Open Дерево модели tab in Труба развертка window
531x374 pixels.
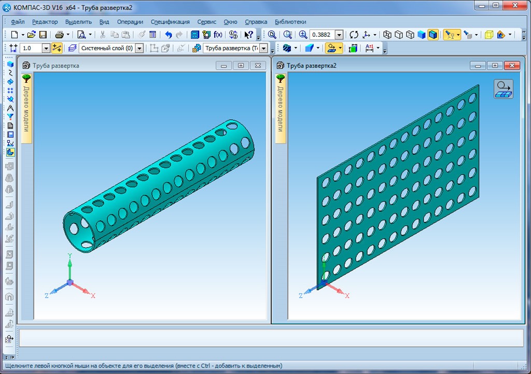click(x=26, y=109)
